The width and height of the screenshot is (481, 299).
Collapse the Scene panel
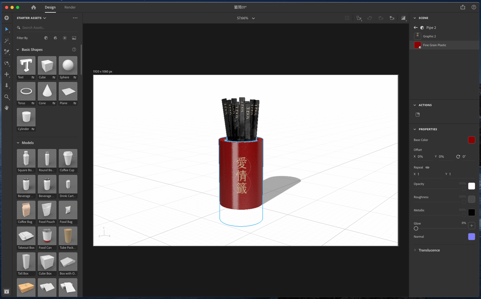pos(415,18)
